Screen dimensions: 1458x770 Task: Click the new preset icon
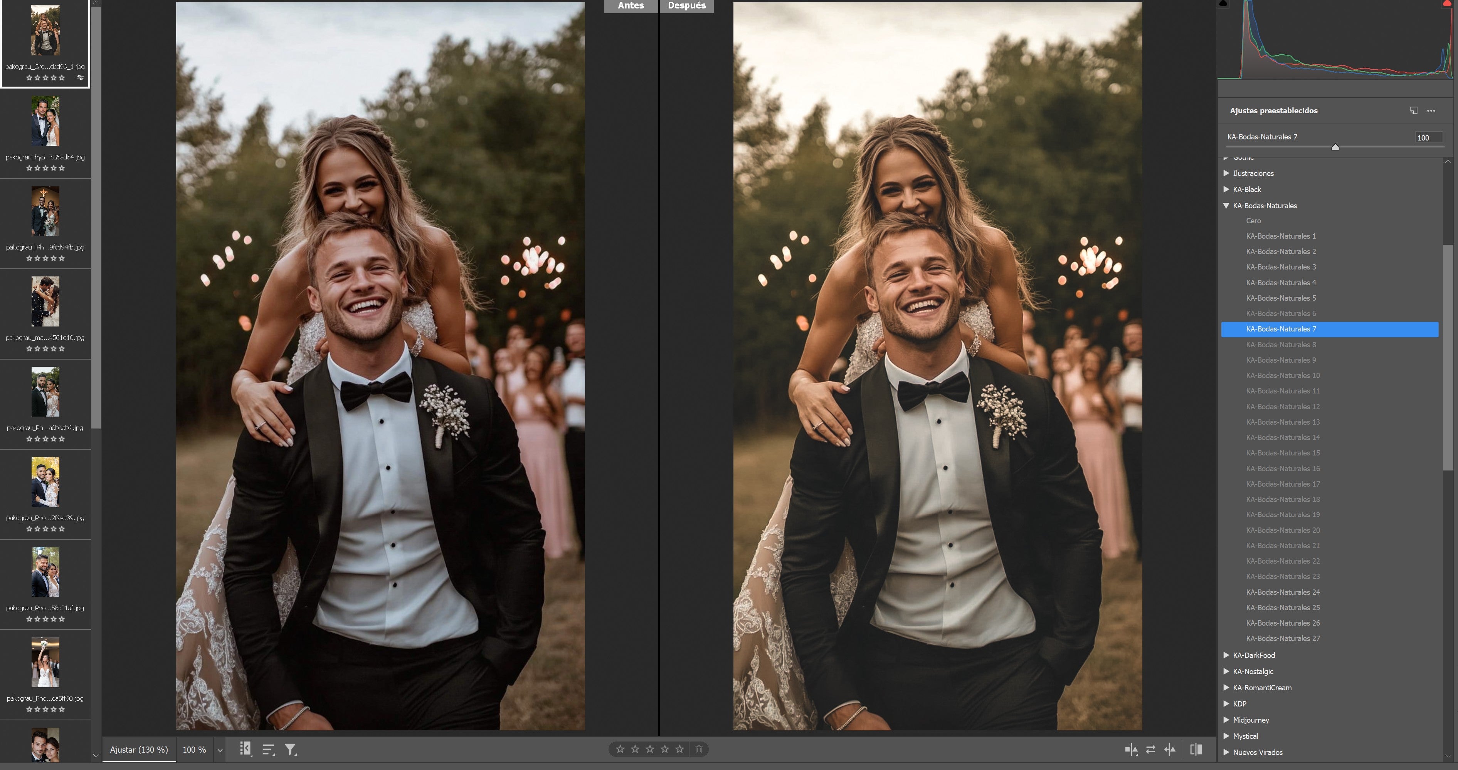coord(1413,110)
